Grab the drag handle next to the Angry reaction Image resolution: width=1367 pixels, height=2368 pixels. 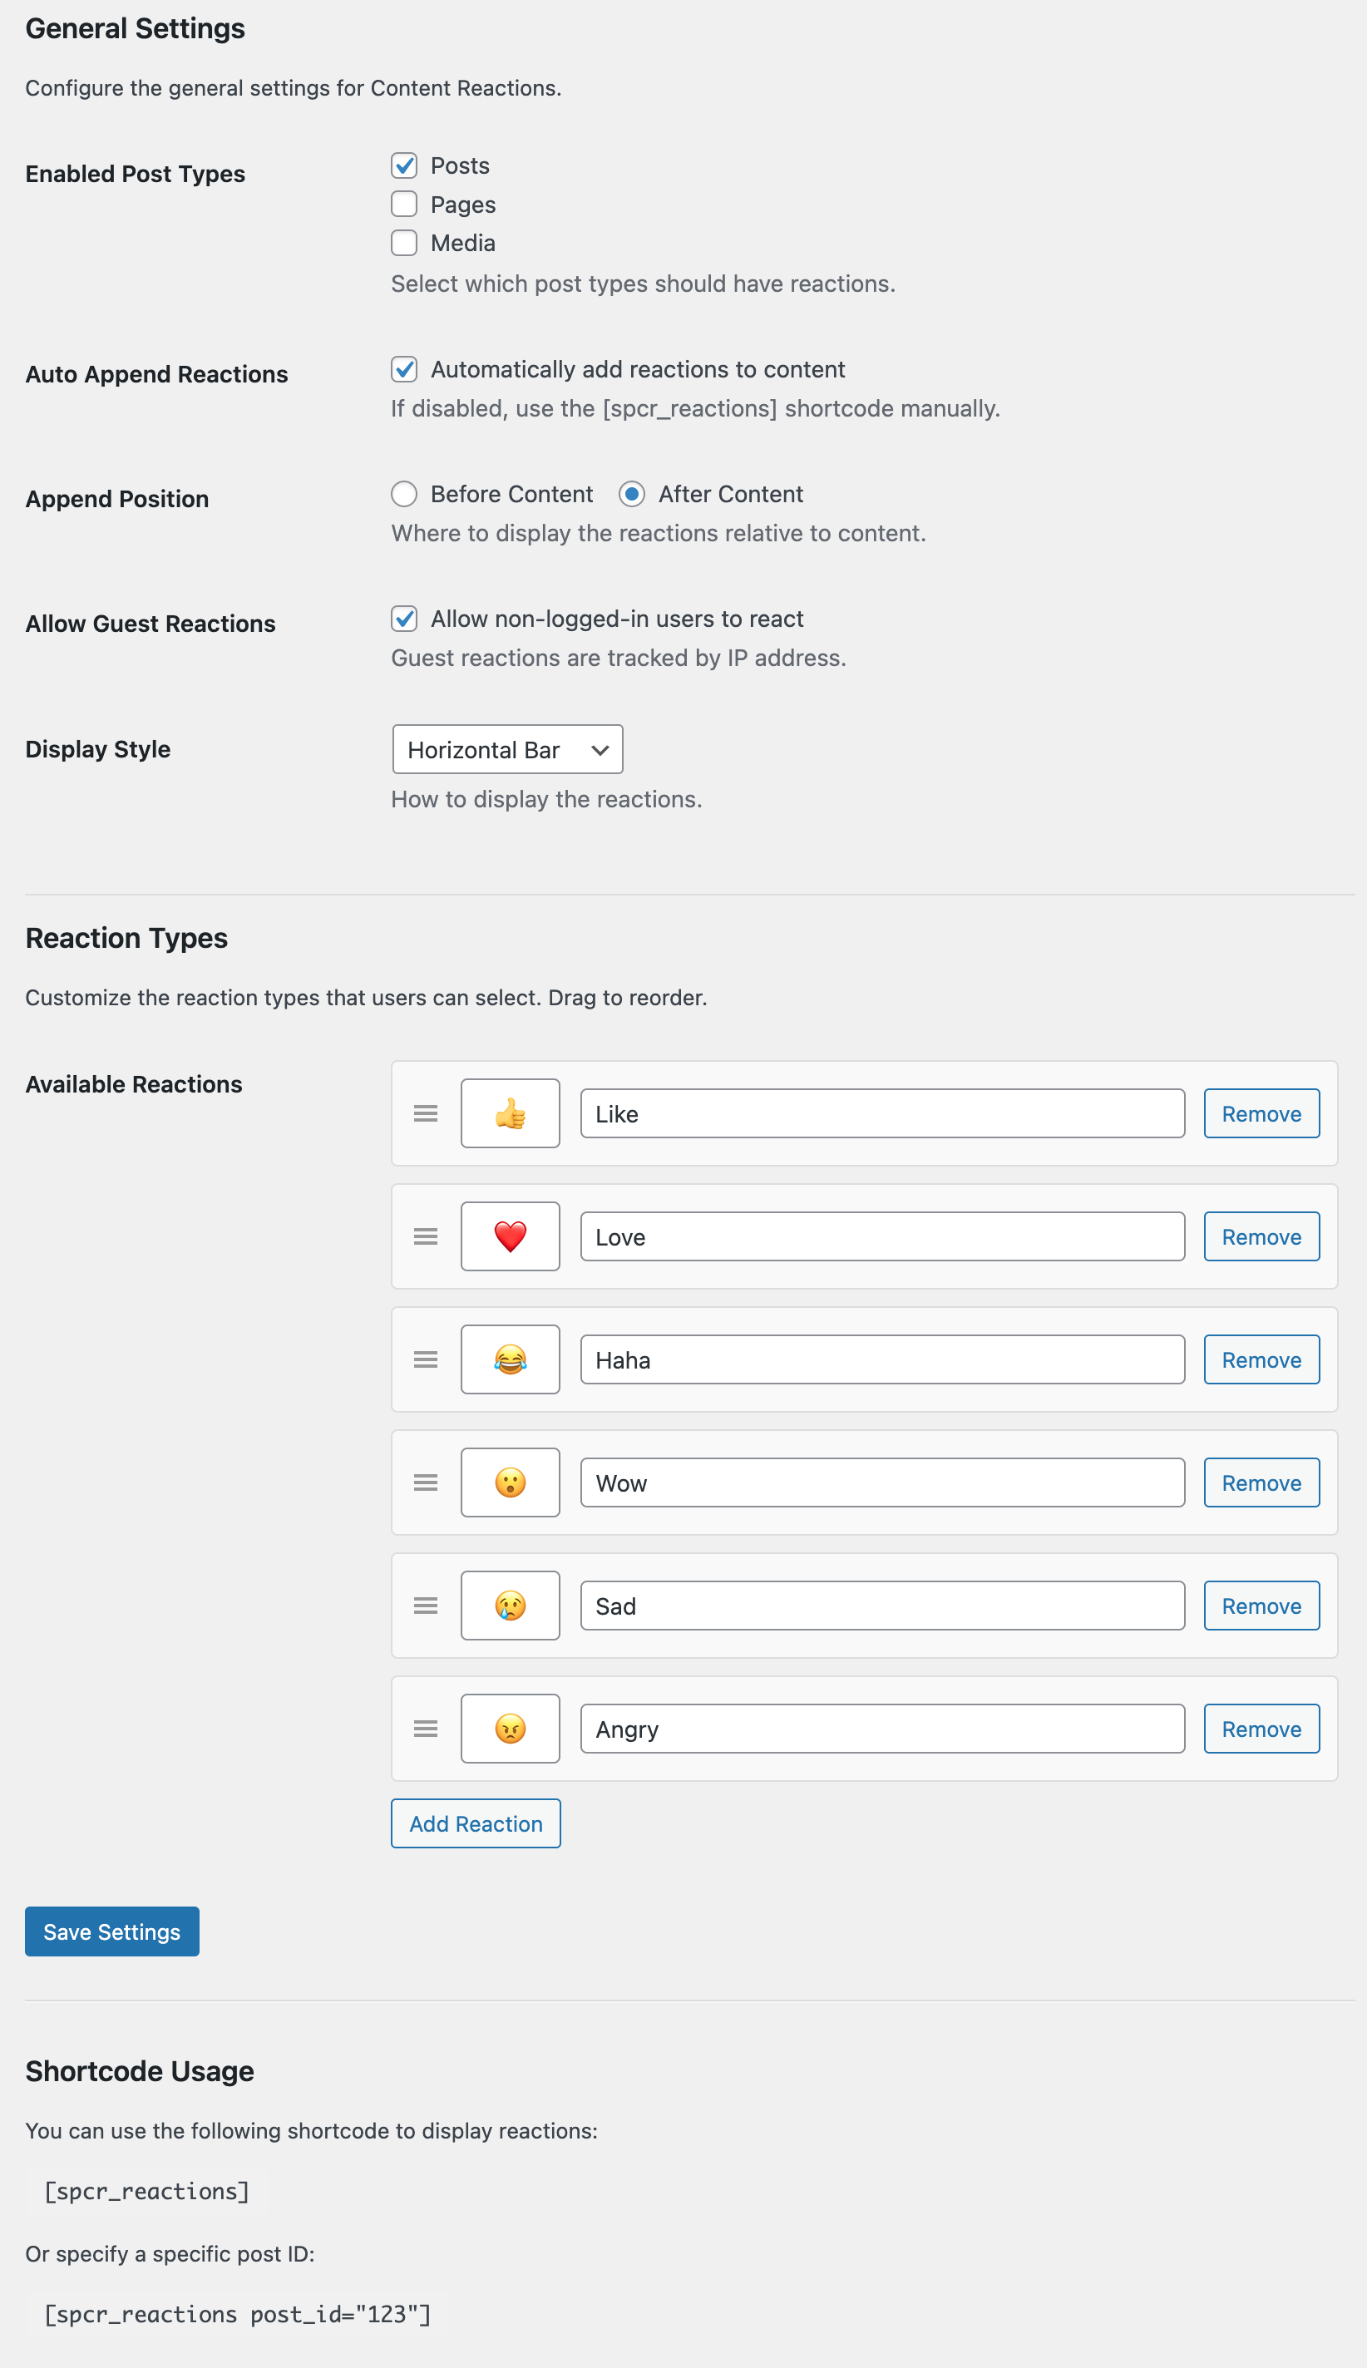[x=425, y=1728]
